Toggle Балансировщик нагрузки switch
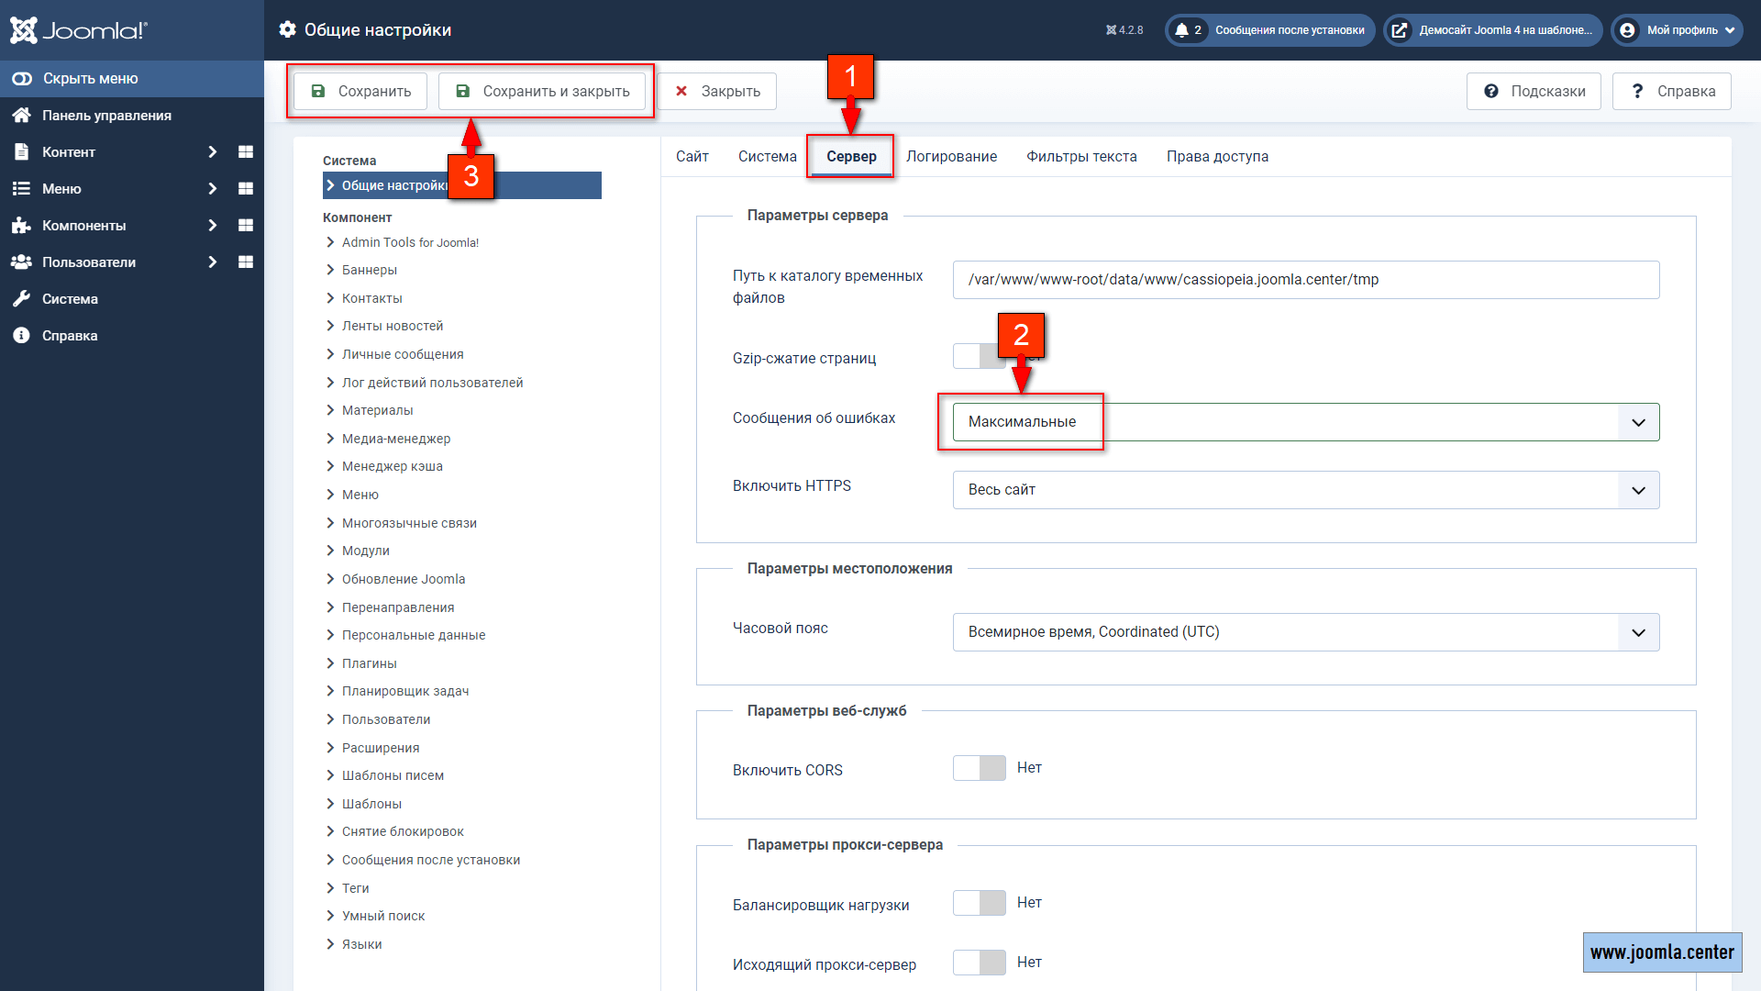The height and width of the screenshot is (991, 1761). [980, 903]
